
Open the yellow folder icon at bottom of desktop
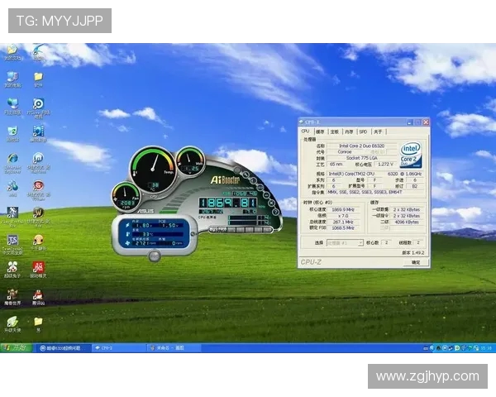[38, 321]
